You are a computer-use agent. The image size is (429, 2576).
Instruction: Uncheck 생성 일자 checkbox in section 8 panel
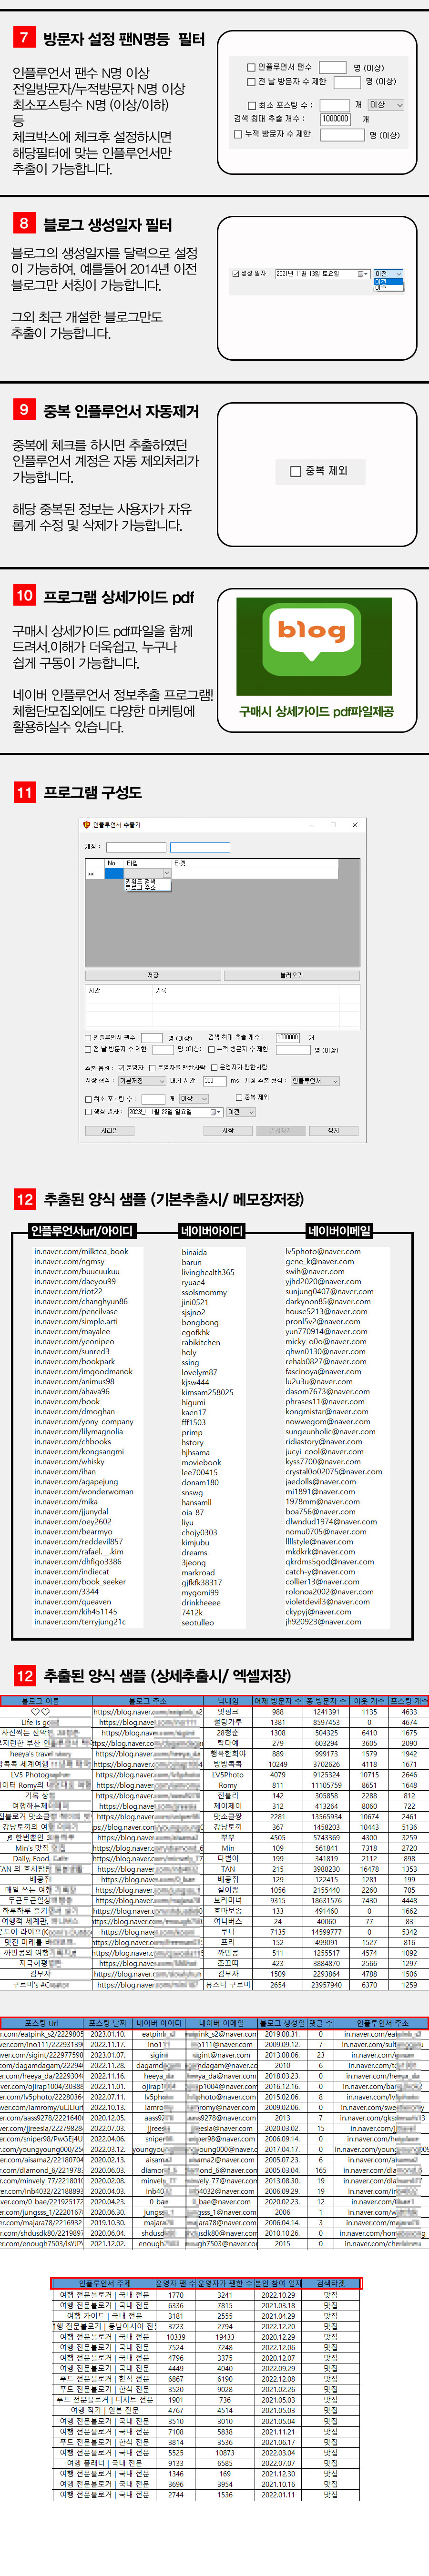[x=236, y=274]
